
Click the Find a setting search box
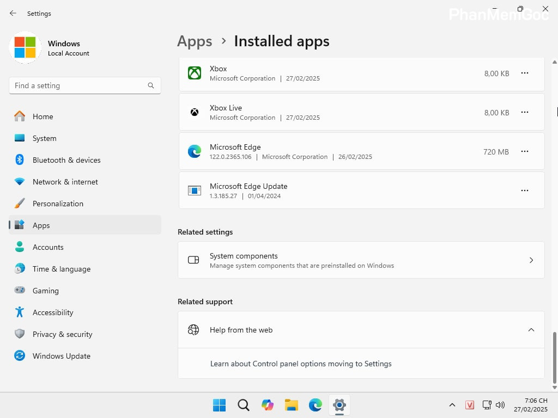(x=84, y=85)
